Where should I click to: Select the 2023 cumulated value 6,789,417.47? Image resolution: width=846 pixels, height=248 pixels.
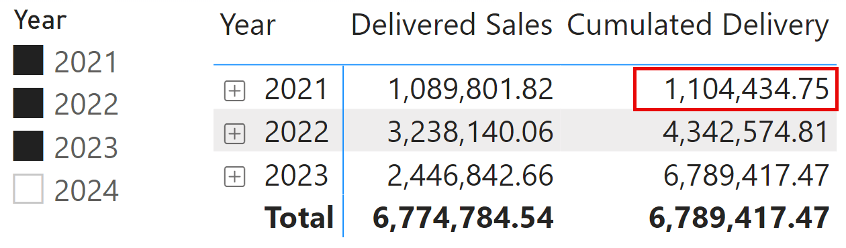[x=746, y=176]
